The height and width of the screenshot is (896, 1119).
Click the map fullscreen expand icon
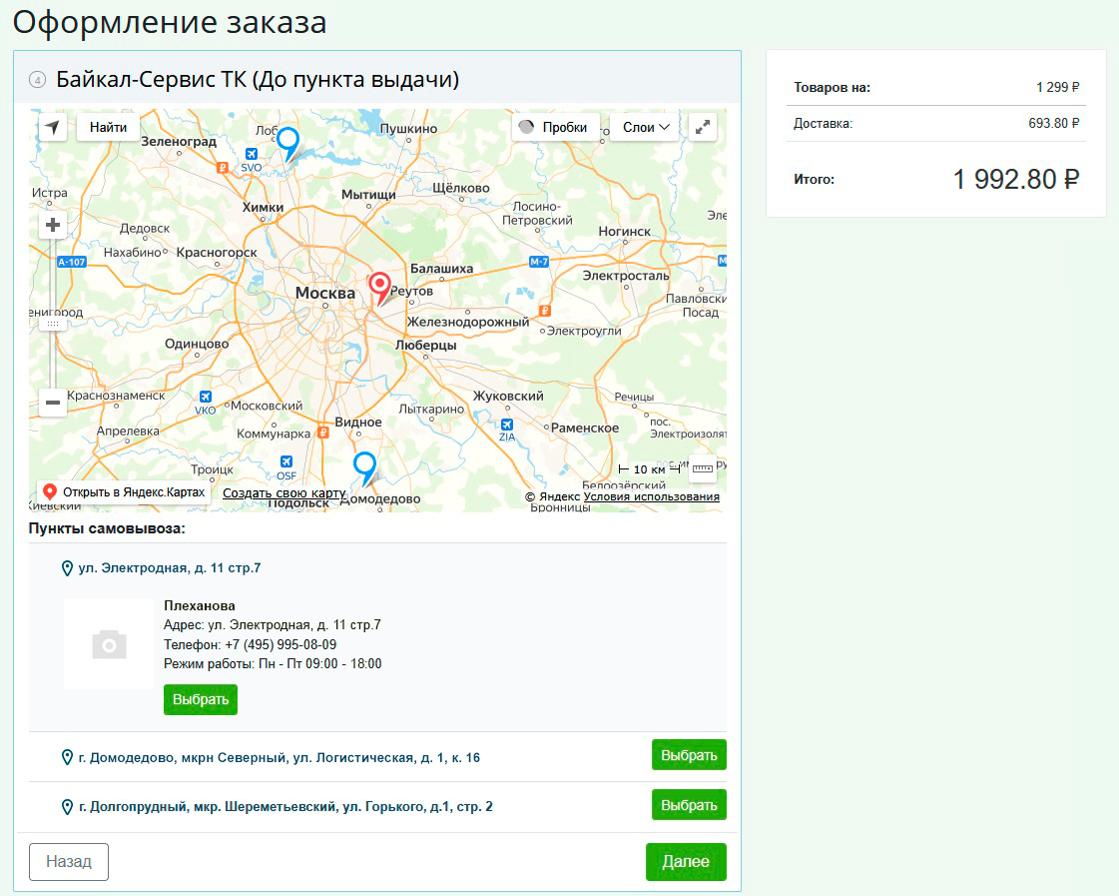tap(703, 127)
